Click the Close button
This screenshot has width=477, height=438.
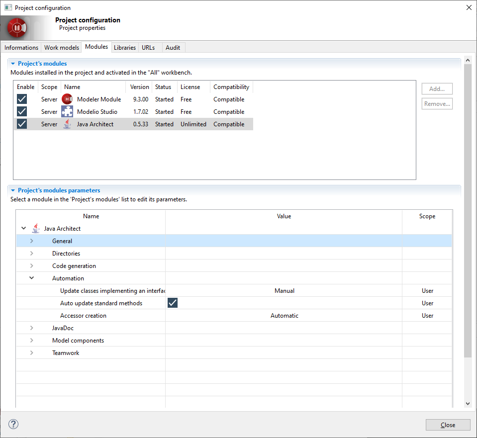point(448,425)
